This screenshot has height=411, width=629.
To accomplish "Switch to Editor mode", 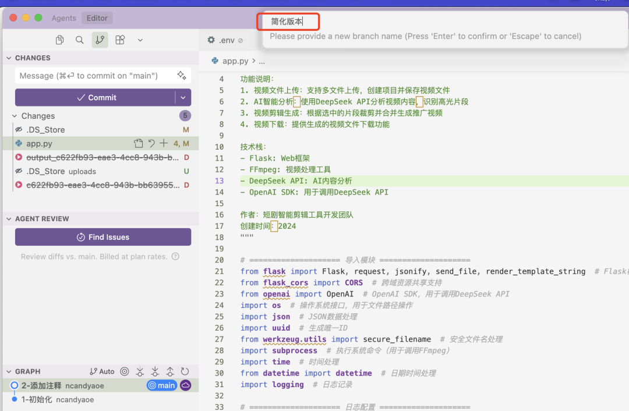I will pyautogui.click(x=97, y=18).
